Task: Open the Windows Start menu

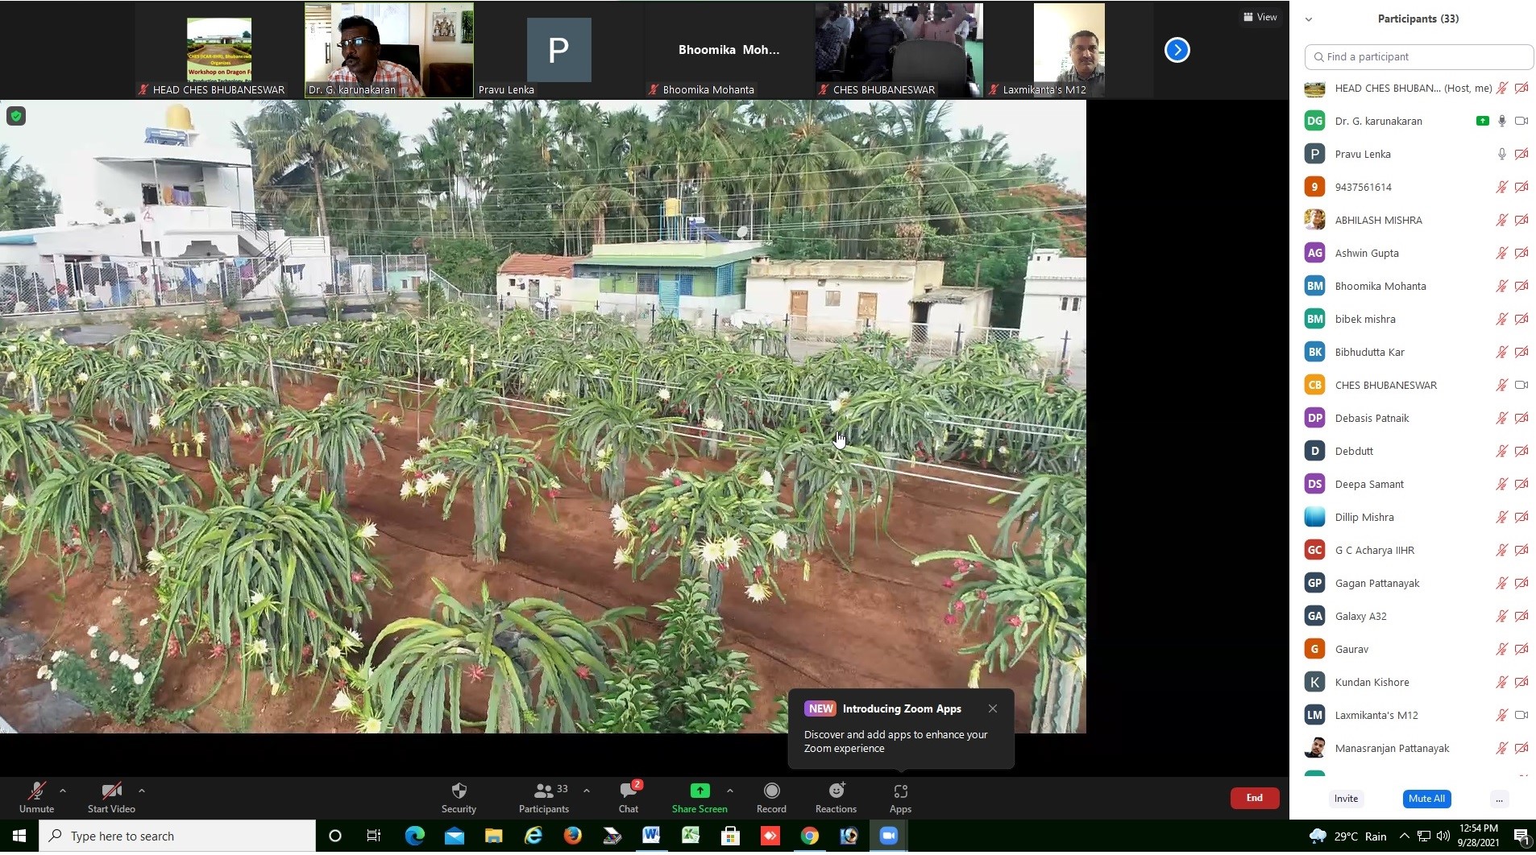Action: pos(18,836)
